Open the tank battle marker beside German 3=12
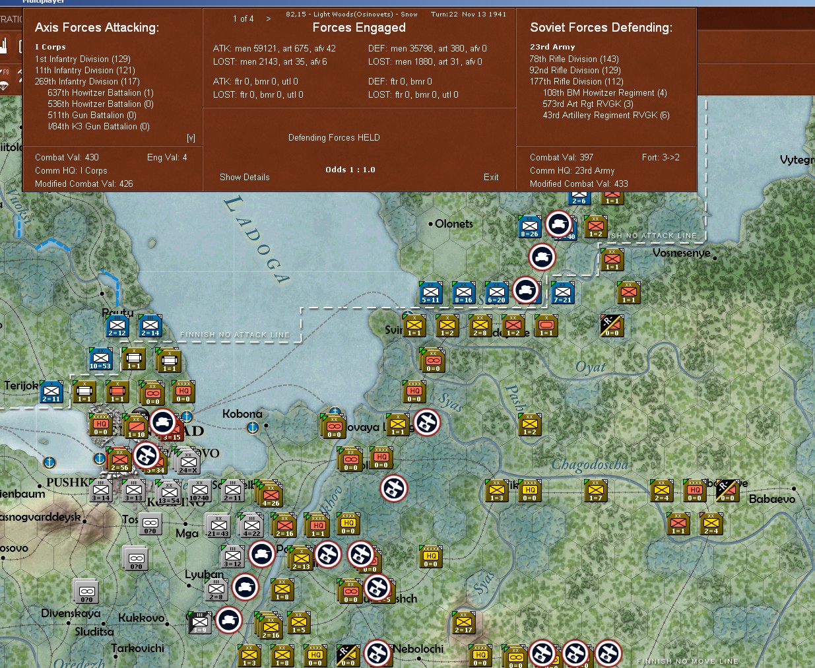Image resolution: width=815 pixels, height=668 pixels. (262, 553)
